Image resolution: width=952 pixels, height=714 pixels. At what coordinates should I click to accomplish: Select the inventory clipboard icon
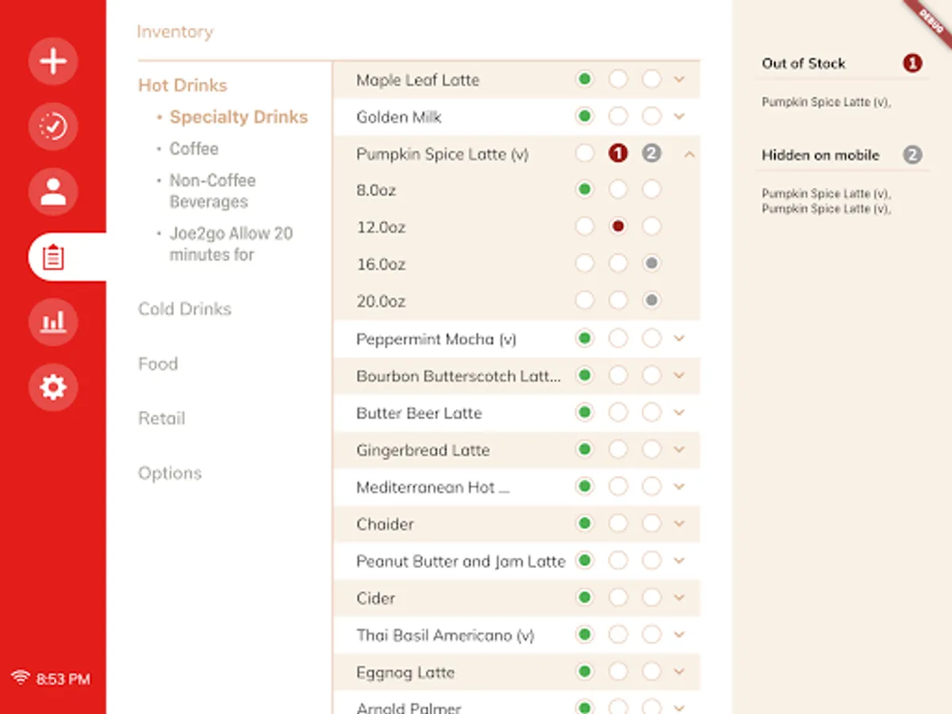tap(53, 257)
